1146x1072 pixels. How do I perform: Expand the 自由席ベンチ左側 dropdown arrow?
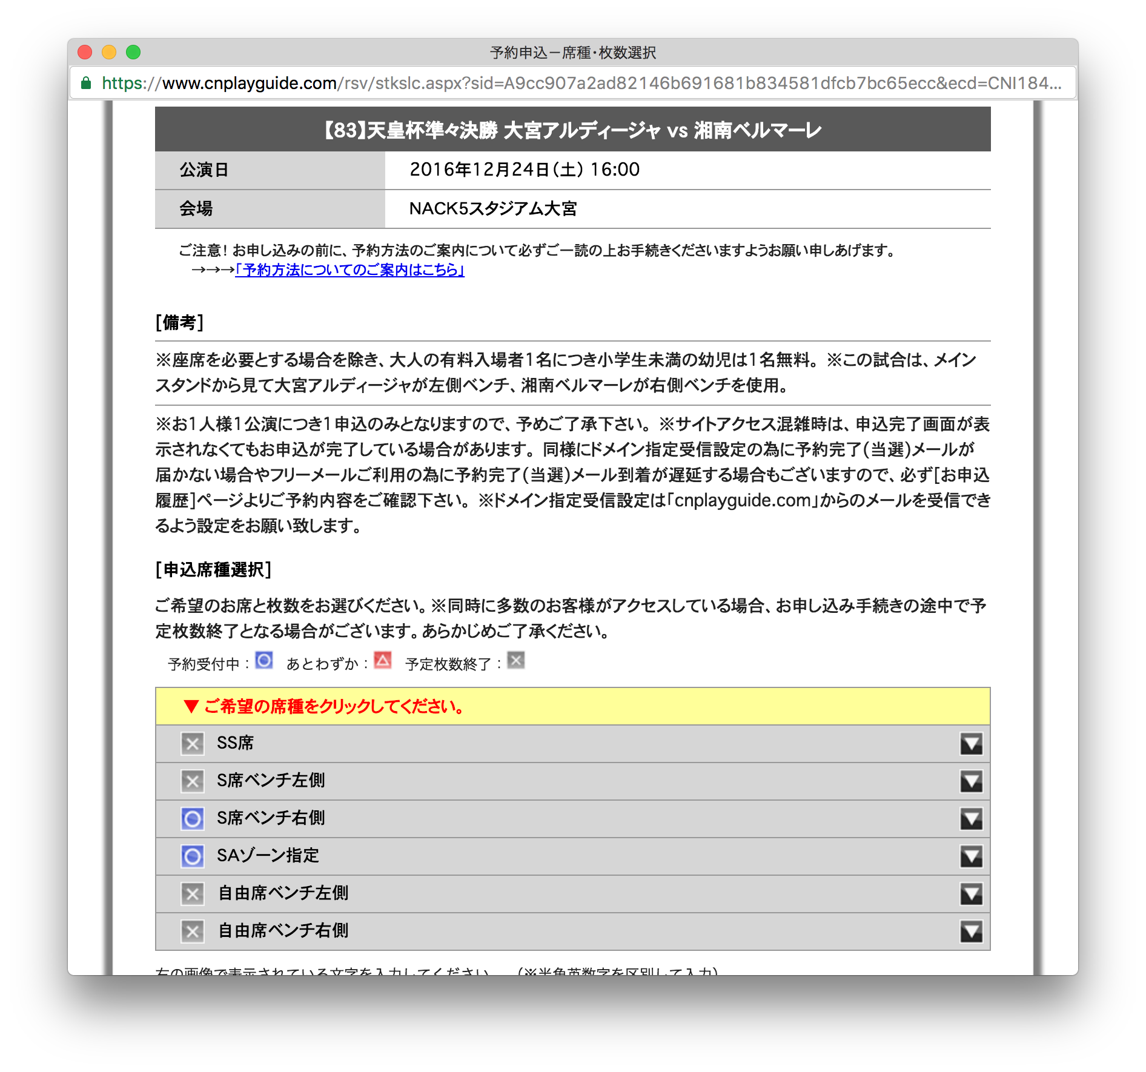tap(971, 894)
